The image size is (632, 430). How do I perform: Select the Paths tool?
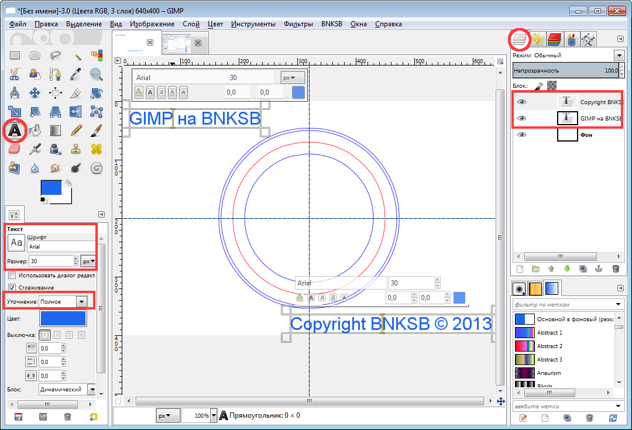click(x=55, y=74)
